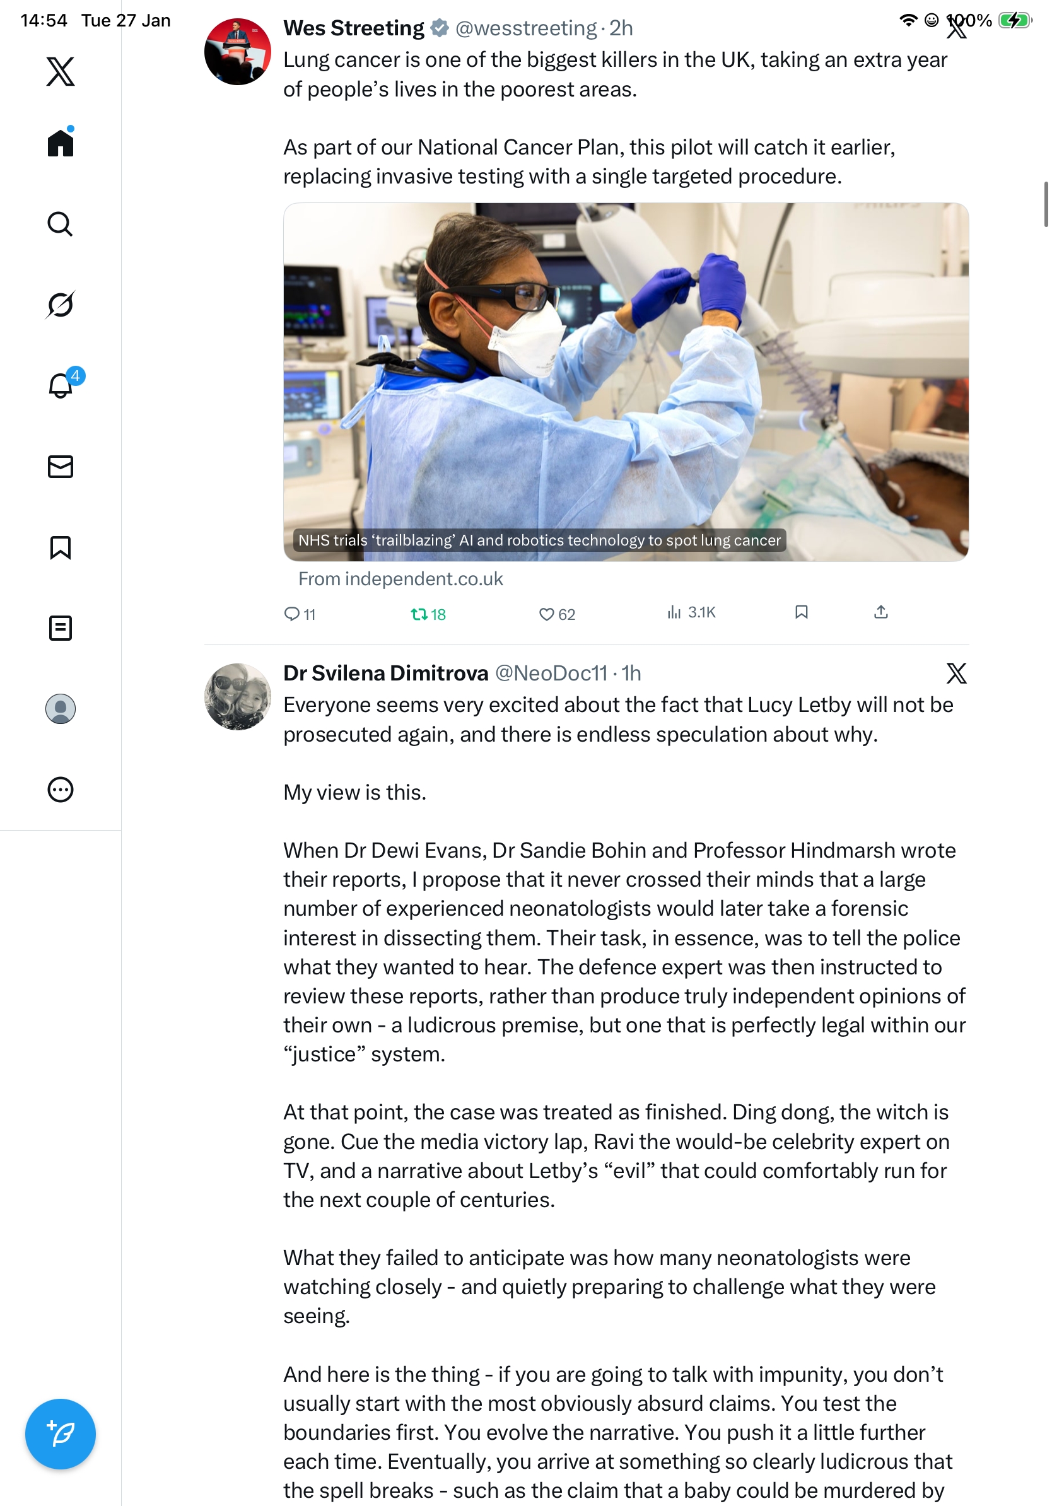Bookmark Wes Streeting's post

coord(801,612)
